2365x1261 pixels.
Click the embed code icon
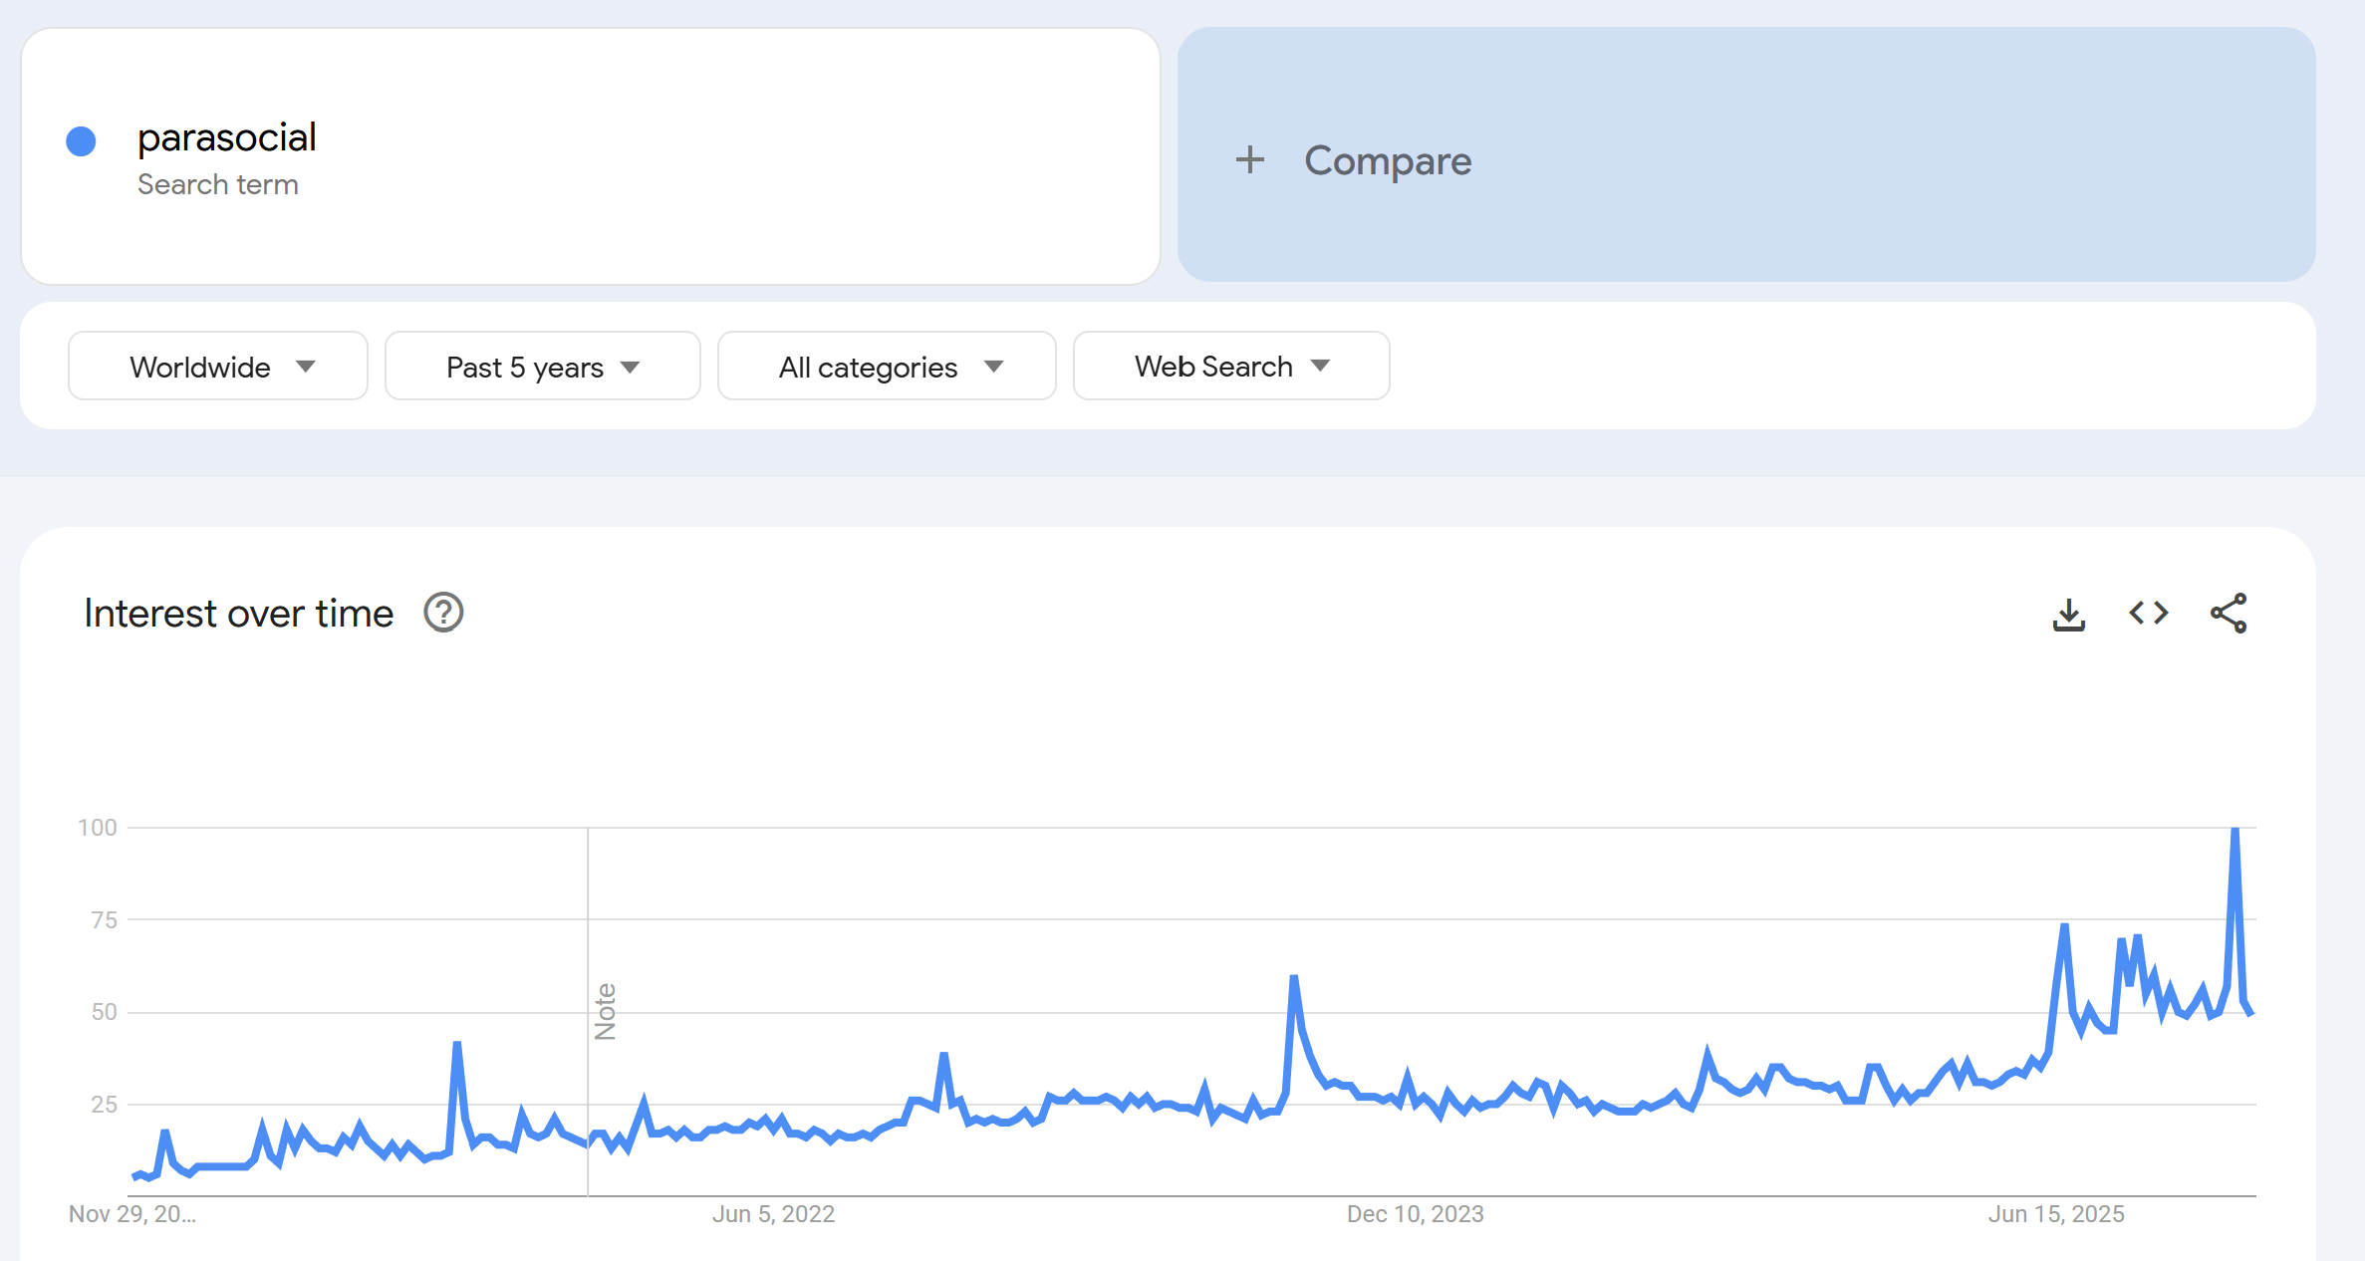pyautogui.click(x=2149, y=614)
